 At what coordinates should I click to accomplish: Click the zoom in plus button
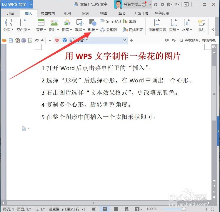(207, 209)
